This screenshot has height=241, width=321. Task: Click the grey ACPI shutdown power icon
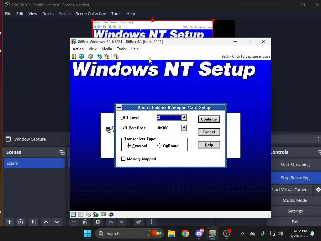point(91,56)
